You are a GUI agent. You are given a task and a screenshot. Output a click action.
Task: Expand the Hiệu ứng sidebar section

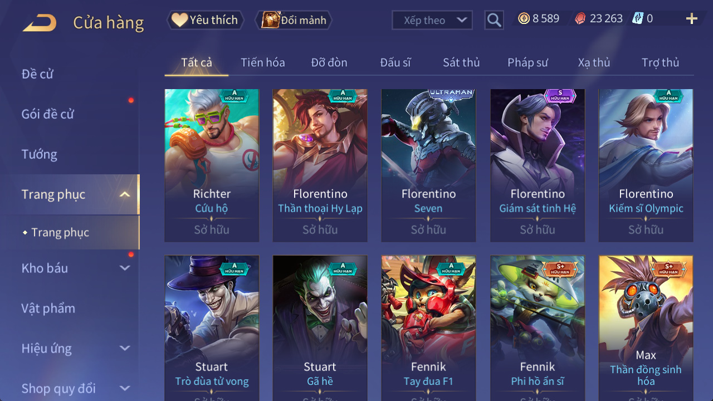click(x=125, y=348)
